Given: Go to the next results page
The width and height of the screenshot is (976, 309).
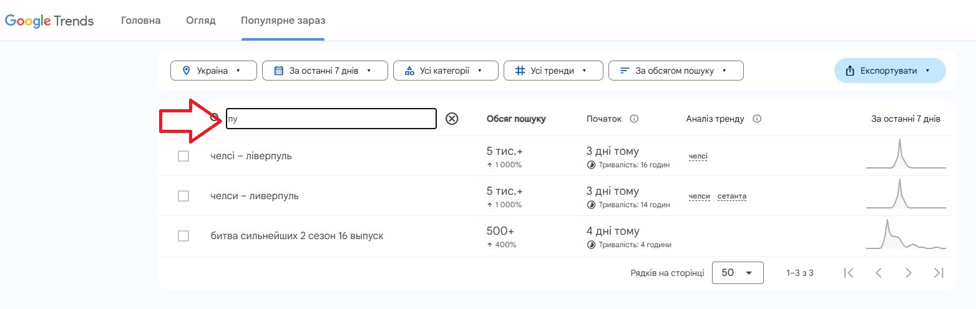Looking at the screenshot, I should coord(908,273).
